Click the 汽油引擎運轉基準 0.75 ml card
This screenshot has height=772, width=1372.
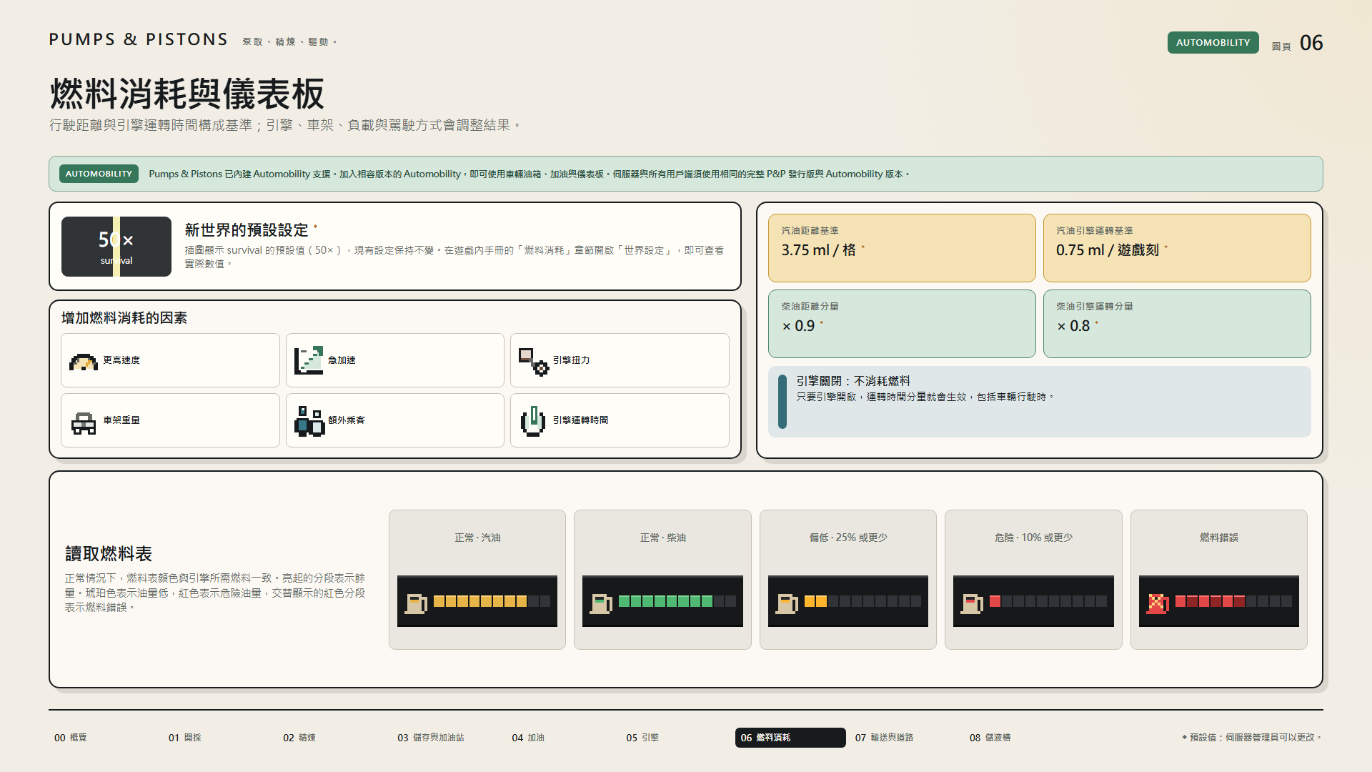click(1177, 248)
